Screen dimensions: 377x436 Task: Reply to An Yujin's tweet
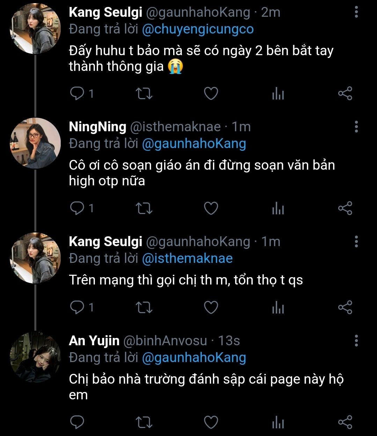pyautogui.click(x=76, y=422)
